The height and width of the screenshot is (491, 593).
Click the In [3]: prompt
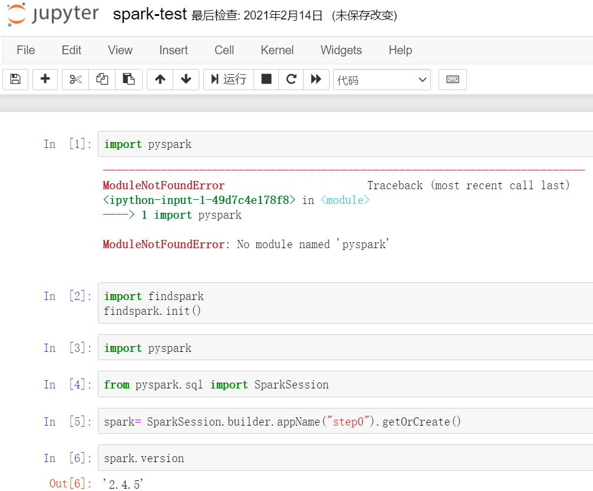68,348
